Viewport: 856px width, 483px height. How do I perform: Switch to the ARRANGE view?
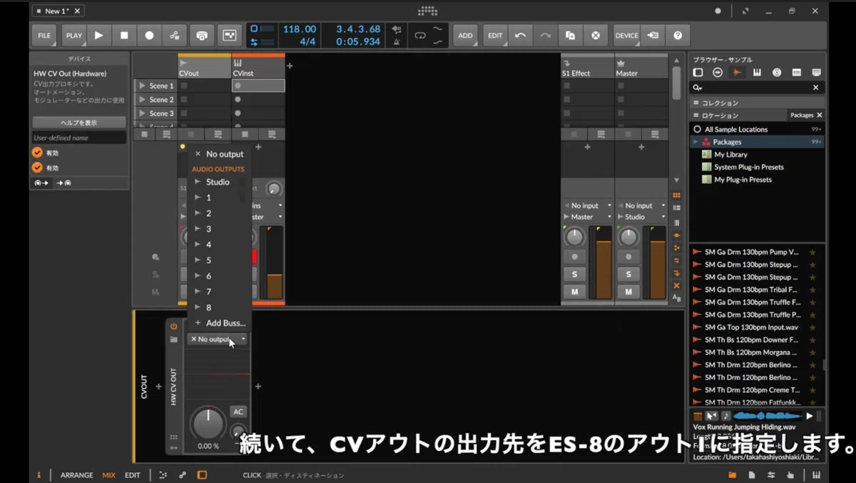(76, 475)
